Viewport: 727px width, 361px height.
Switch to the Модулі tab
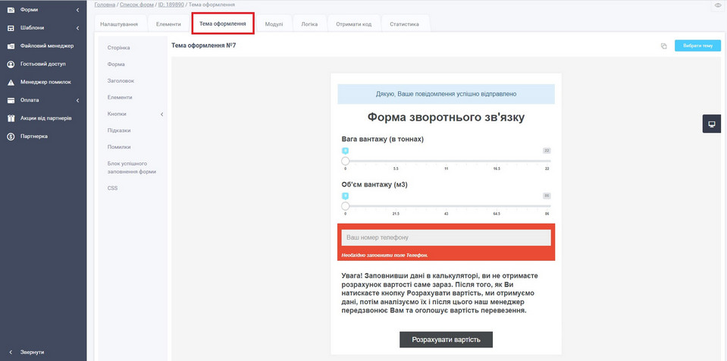point(274,24)
